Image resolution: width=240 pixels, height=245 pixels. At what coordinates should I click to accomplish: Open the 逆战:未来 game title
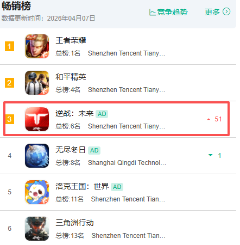tap(74, 113)
